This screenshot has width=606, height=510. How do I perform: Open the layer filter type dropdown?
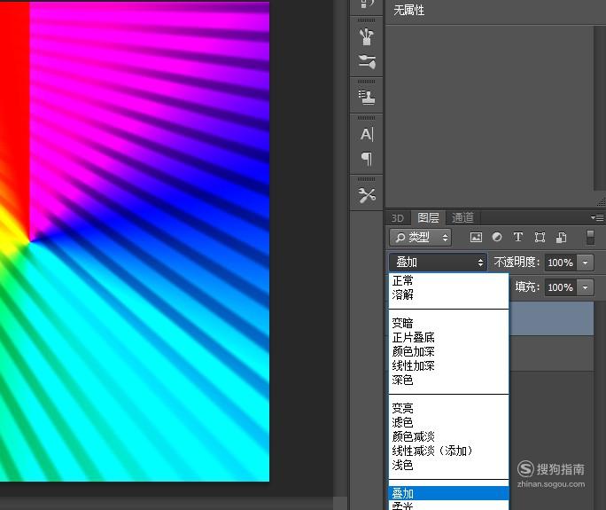tap(420, 237)
